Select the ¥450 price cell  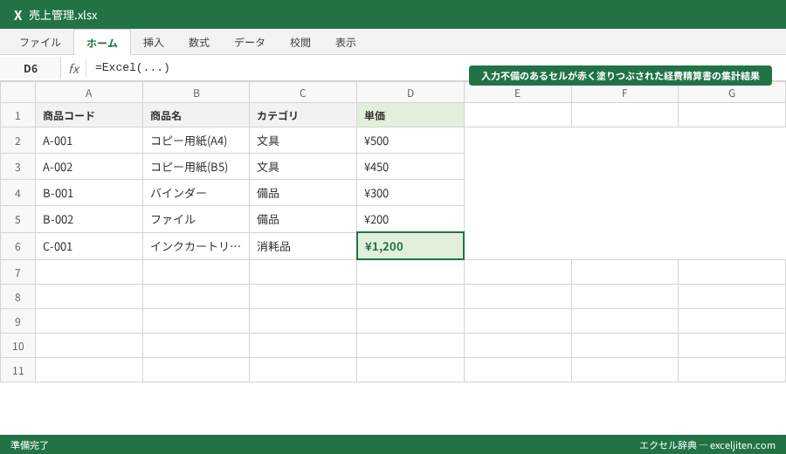tap(410, 167)
